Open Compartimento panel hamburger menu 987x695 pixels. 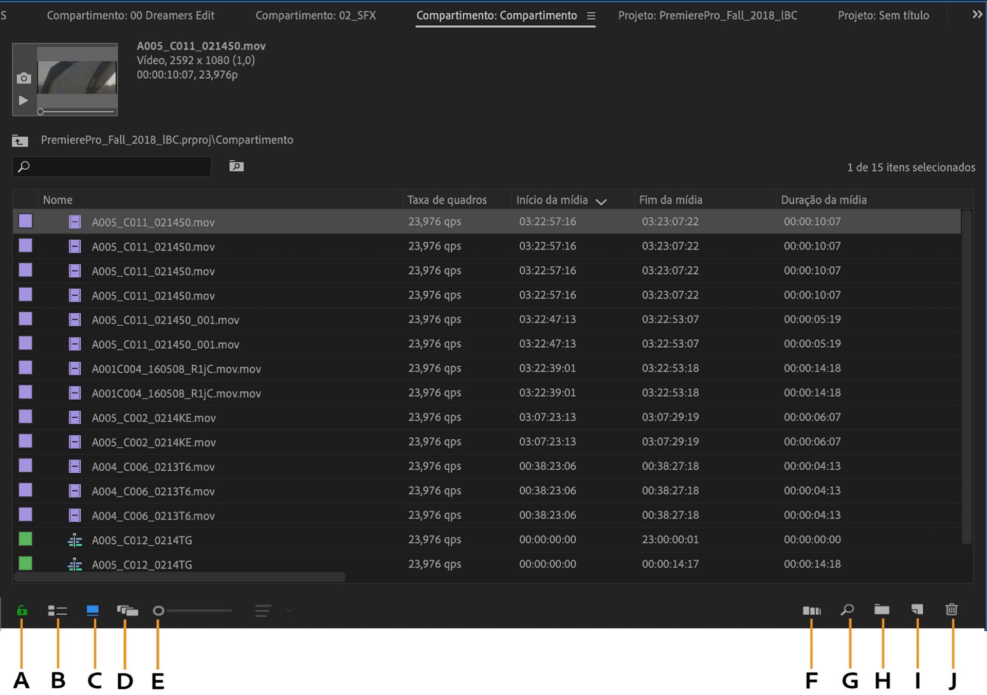[x=591, y=16]
